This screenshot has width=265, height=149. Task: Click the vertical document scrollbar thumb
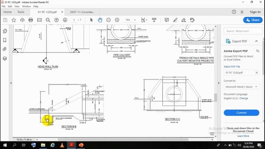tap(215, 97)
